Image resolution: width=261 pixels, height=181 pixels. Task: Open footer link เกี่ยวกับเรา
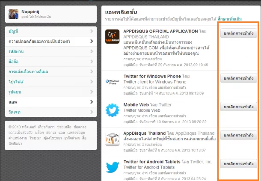coord(46,127)
